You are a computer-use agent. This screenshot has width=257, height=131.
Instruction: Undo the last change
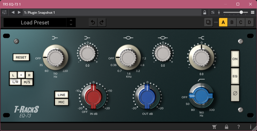(93, 22)
